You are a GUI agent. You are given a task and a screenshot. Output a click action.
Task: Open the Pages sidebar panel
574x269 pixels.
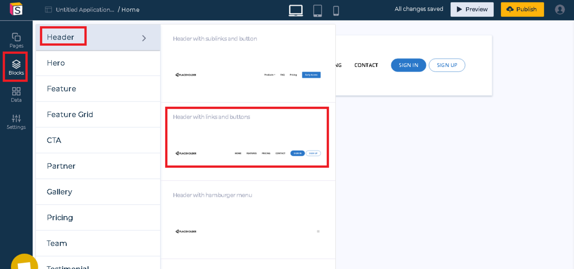pyautogui.click(x=16, y=40)
